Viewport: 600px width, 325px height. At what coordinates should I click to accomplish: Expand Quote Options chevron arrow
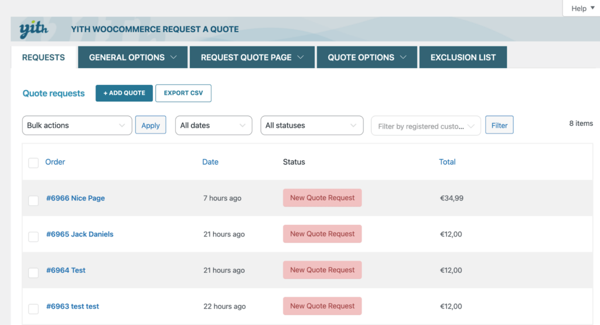pyautogui.click(x=403, y=57)
